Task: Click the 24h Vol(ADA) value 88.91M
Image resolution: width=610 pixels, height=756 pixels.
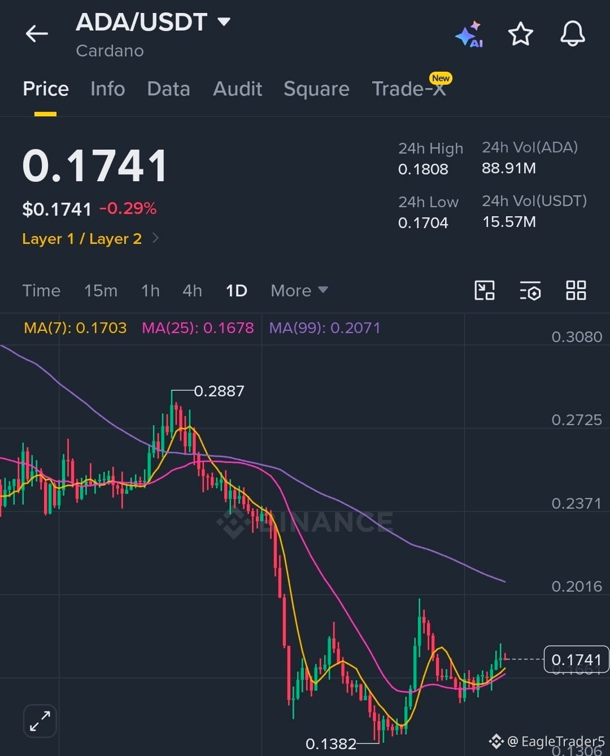Action: pos(509,168)
